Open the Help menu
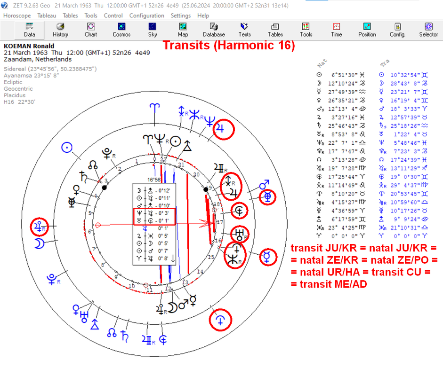Viewport: 443px width, 376px height. tap(203, 16)
